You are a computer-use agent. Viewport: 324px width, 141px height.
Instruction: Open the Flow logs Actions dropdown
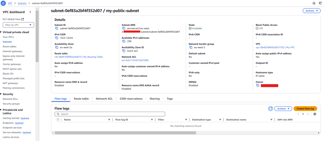point(283,109)
